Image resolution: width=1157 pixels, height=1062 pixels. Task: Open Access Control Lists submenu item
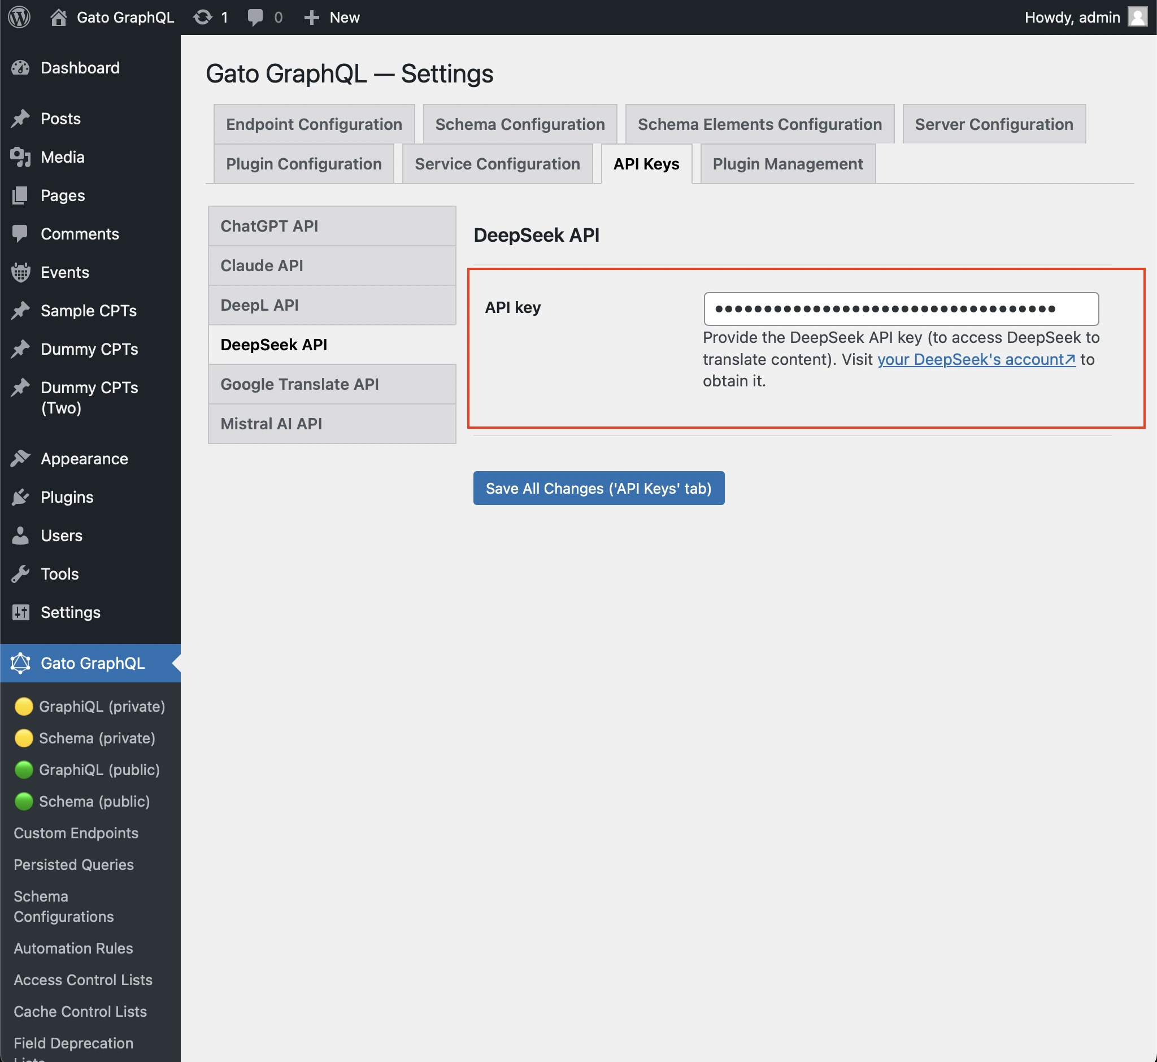(x=83, y=980)
